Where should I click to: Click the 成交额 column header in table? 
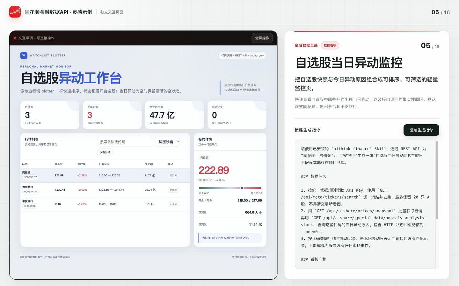click(149, 164)
